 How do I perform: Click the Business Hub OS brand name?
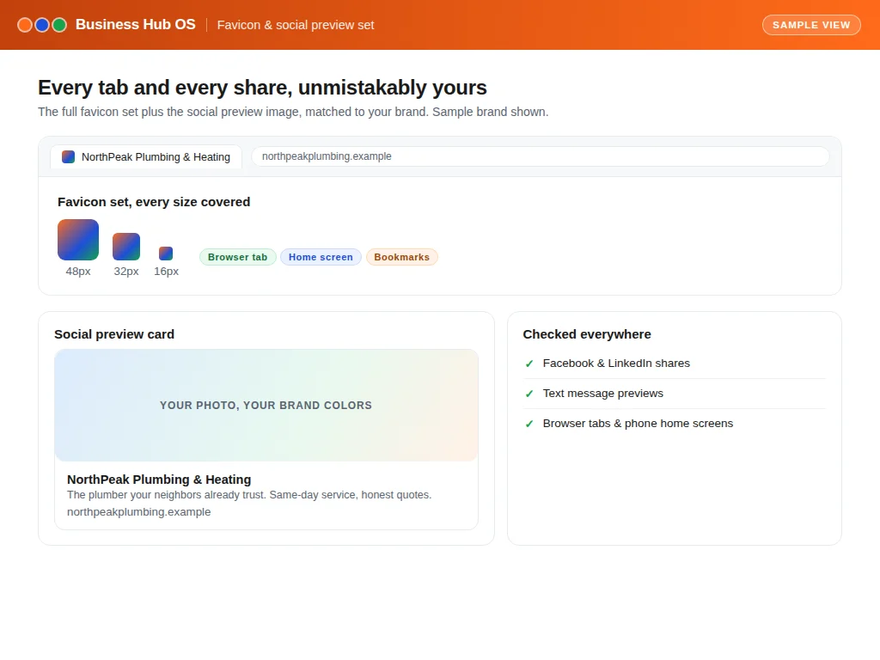tap(136, 25)
